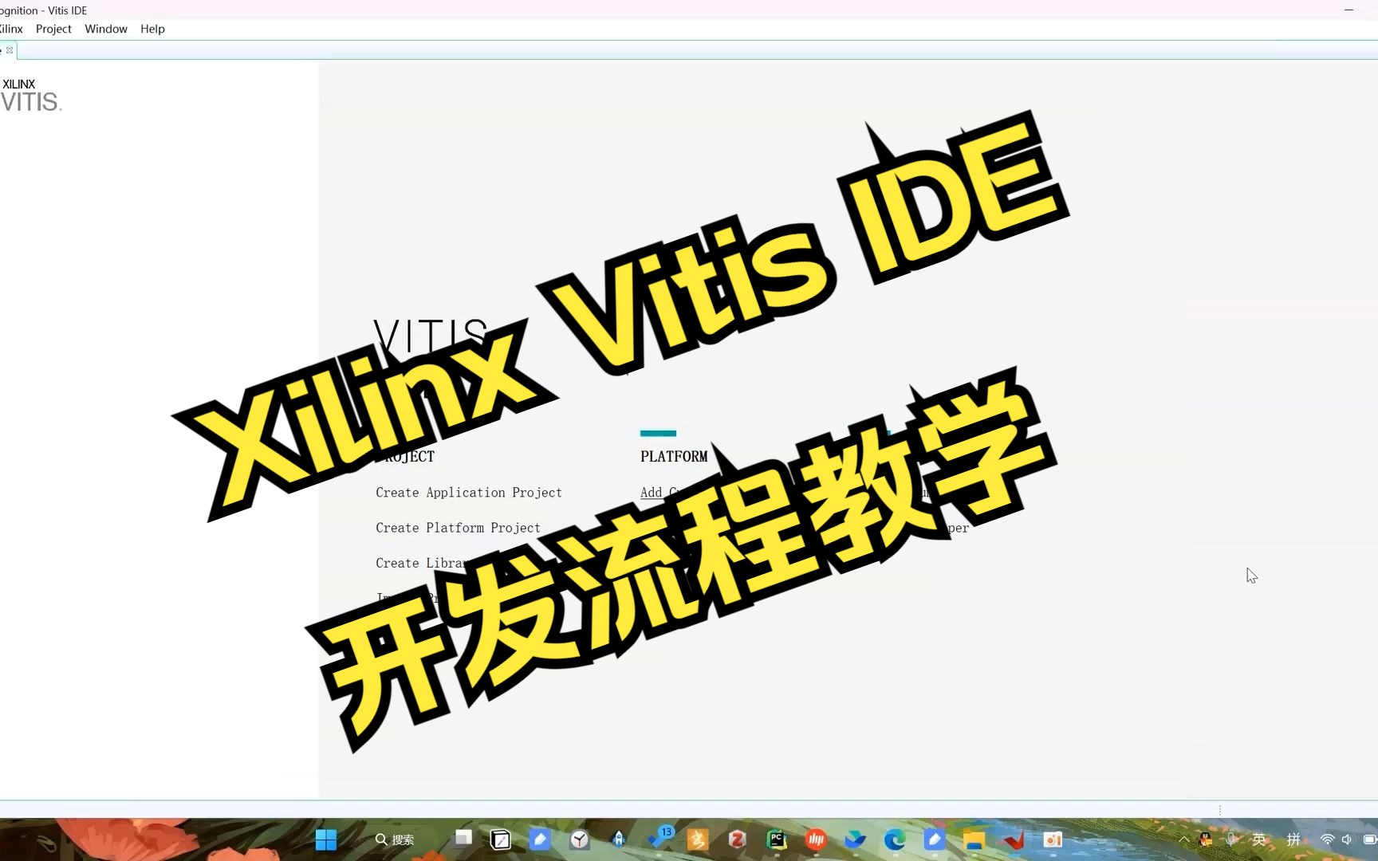Click Create Application Project link
The width and height of the screenshot is (1378, 861).
coord(469,493)
